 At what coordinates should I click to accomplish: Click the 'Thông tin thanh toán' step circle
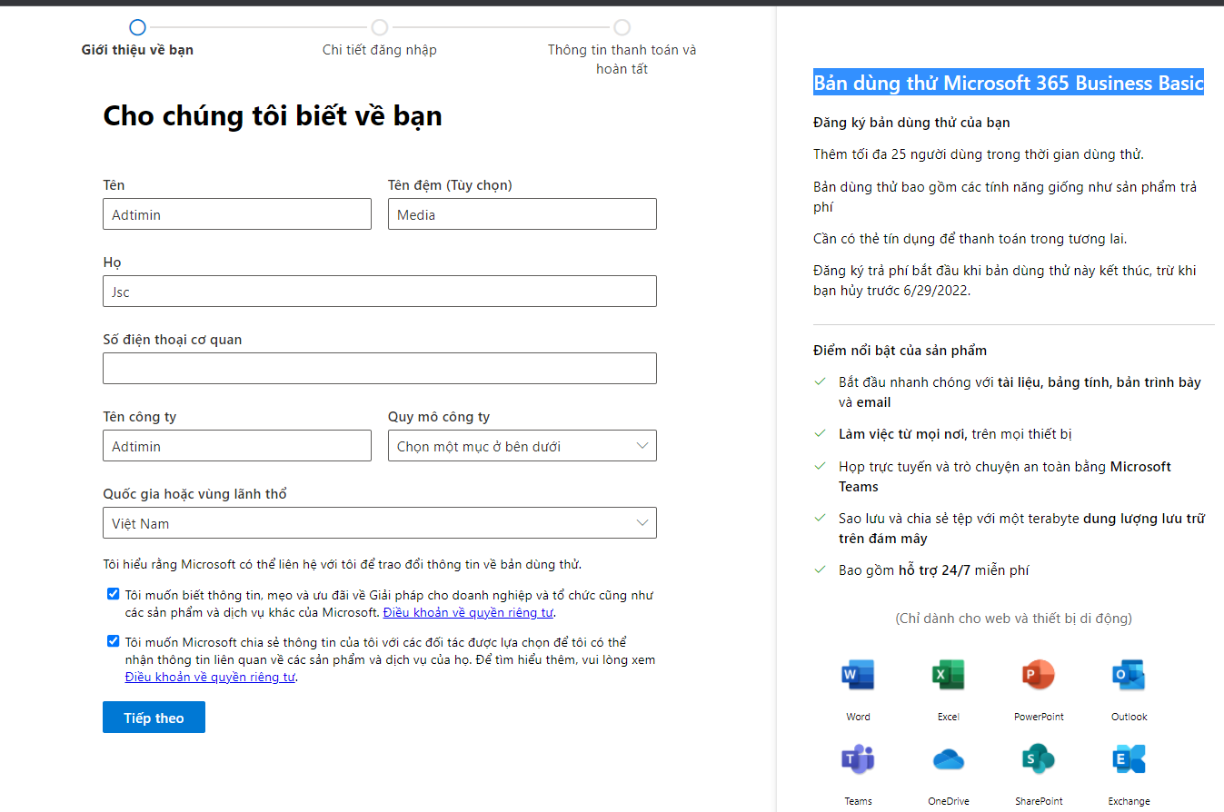point(622,27)
